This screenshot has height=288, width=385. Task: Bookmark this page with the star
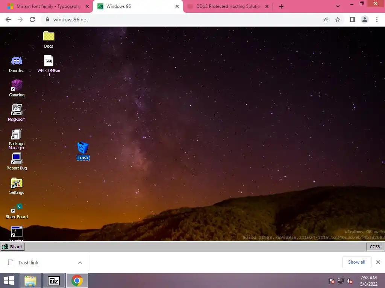pos(338,19)
